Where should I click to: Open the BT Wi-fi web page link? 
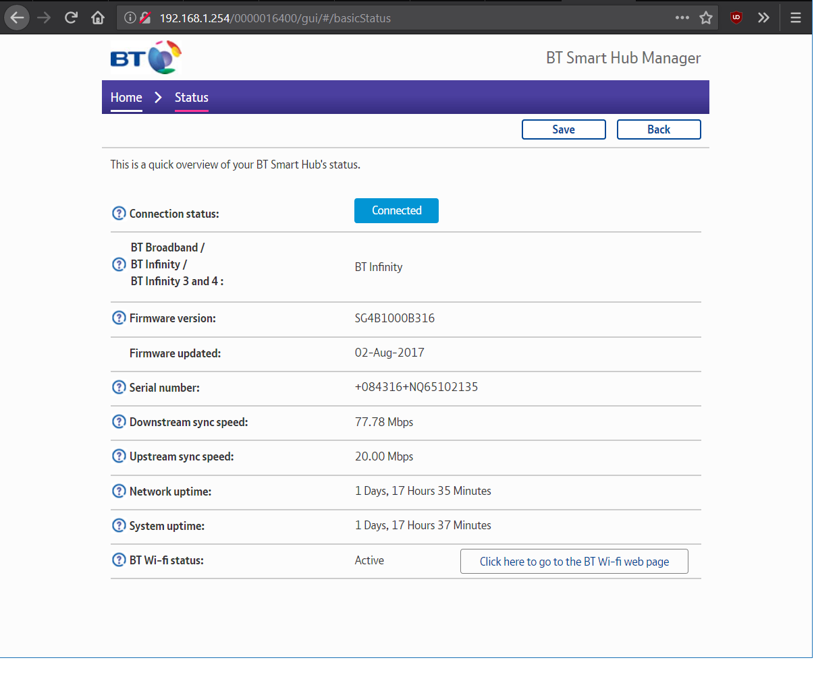[574, 562]
